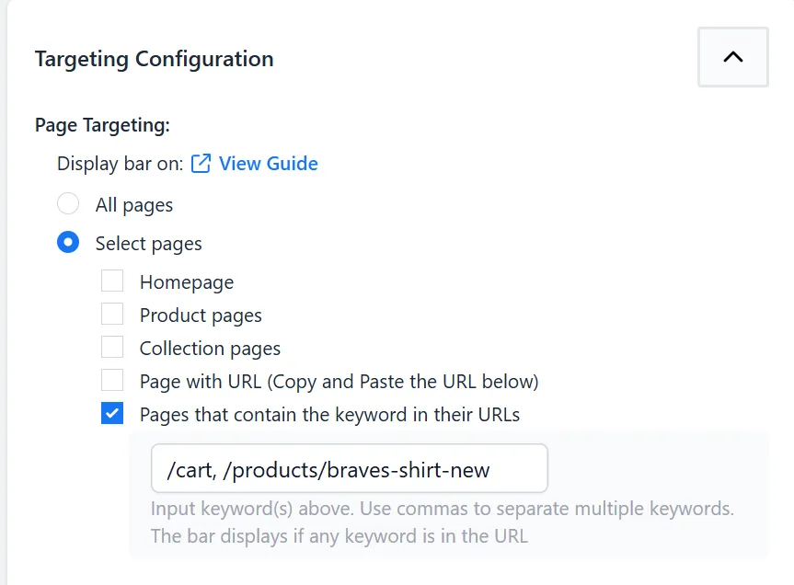This screenshot has height=585, width=794.
Task: Click the Targeting Configuration heading
Action: [154, 59]
